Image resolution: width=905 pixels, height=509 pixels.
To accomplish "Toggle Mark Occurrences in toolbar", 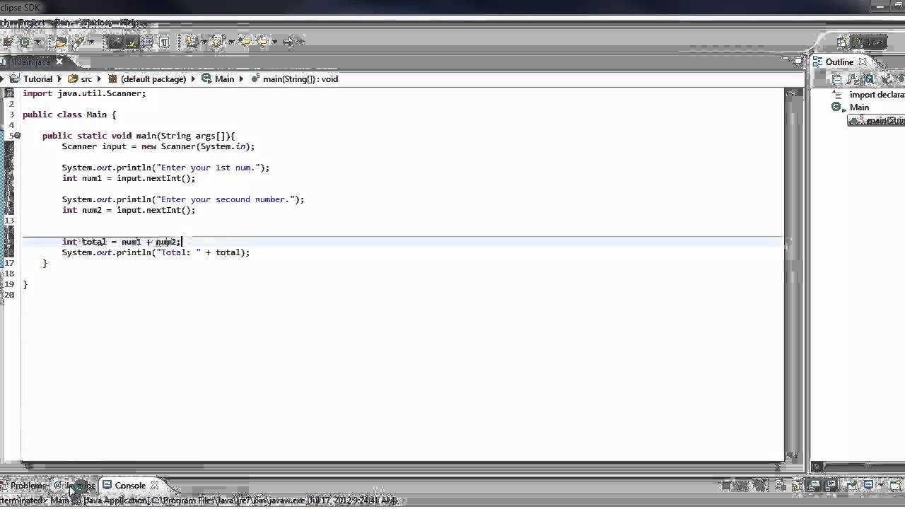I will click(x=132, y=42).
